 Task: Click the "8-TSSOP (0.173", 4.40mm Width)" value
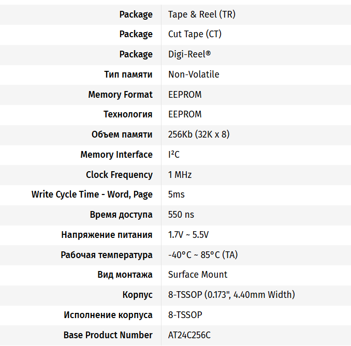click(231, 295)
